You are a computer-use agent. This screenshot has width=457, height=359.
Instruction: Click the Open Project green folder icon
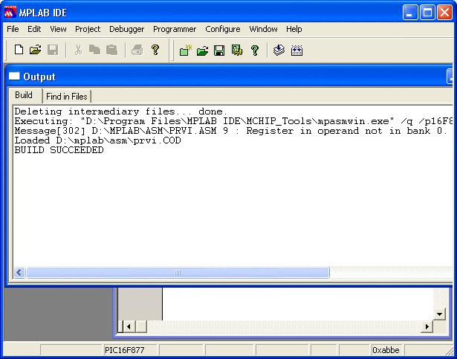[x=202, y=51]
